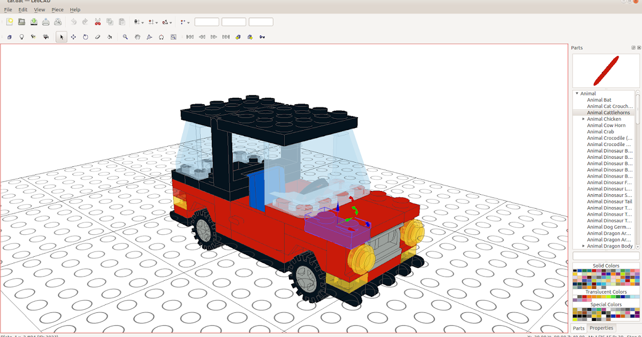Pick the black solid color swatch
The width and height of the screenshot is (642, 337).
tap(575, 271)
